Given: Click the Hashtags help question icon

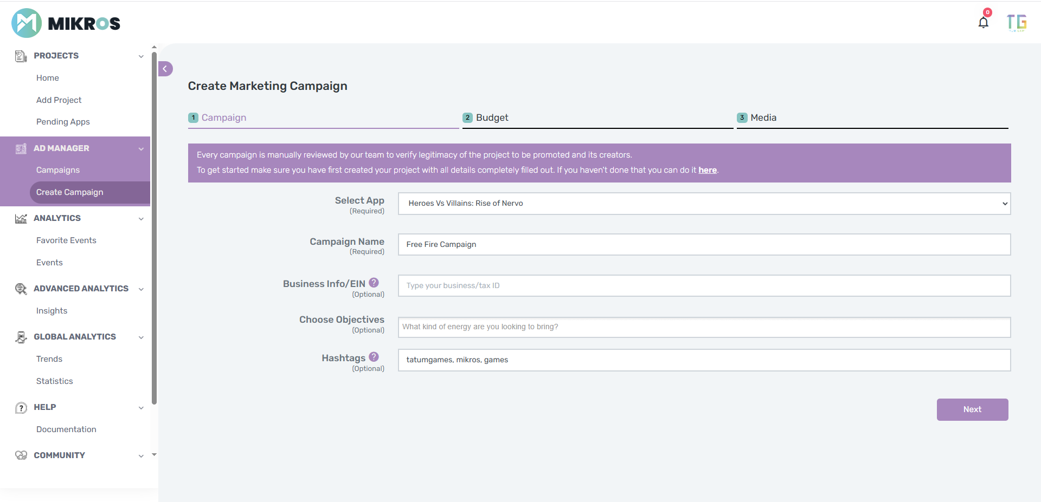Looking at the screenshot, I should click(374, 357).
